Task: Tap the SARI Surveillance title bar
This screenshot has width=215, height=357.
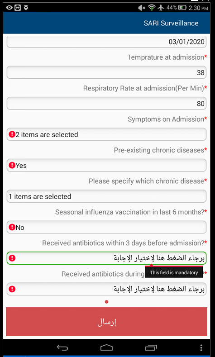Action: click(106, 23)
